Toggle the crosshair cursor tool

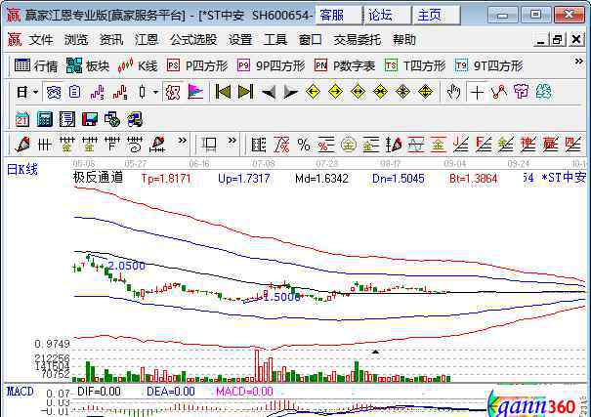tap(477, 93)
